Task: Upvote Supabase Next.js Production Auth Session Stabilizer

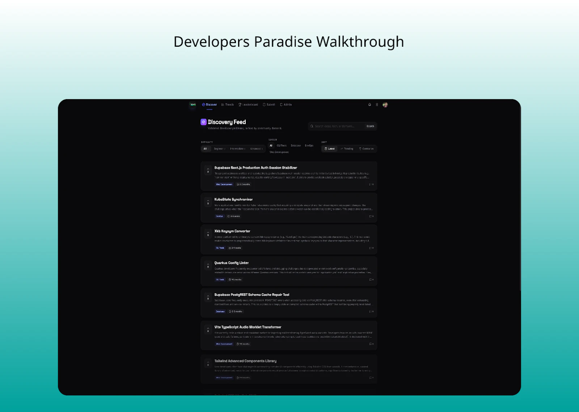Action: click(x=208, y=170)
